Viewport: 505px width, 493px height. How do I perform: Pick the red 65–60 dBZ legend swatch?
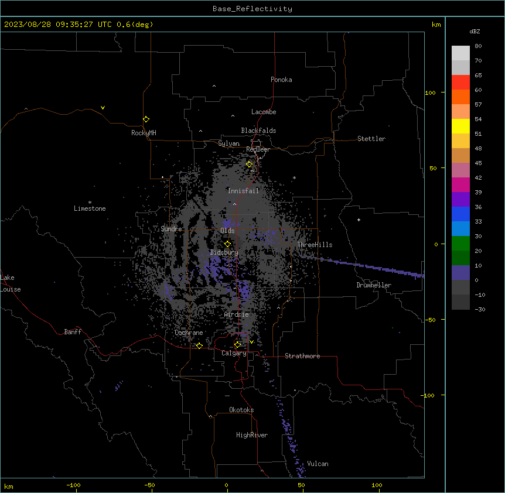click(460, 83)
